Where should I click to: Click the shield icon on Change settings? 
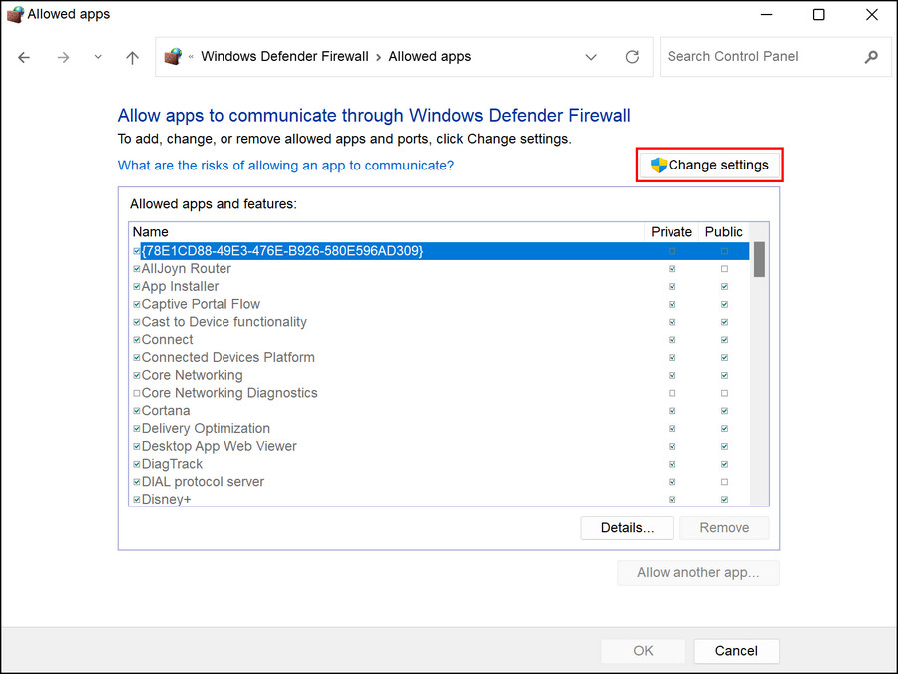click(x=659, y=165)
